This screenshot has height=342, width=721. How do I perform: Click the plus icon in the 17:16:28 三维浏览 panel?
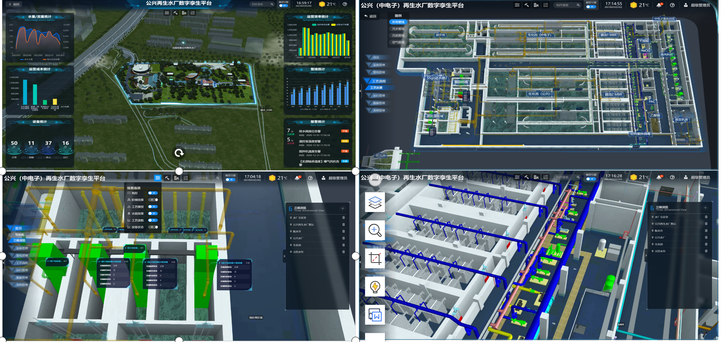coord(705,208)
